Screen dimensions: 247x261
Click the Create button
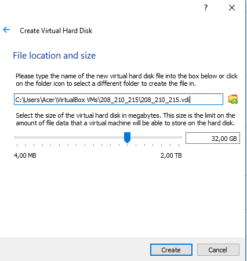pos(171,250)
